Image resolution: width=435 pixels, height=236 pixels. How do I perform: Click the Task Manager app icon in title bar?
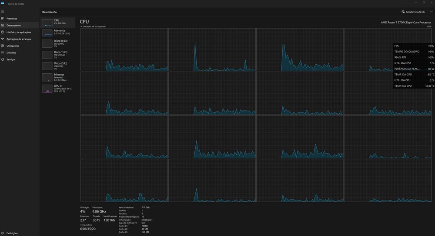point(3,3)
